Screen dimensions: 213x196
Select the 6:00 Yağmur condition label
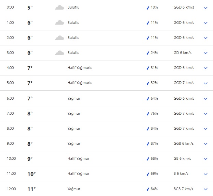point(74,98)
